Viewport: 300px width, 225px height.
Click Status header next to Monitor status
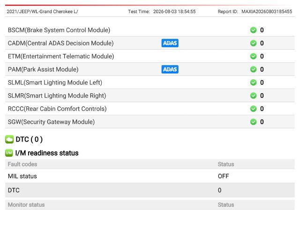(226, 205)
